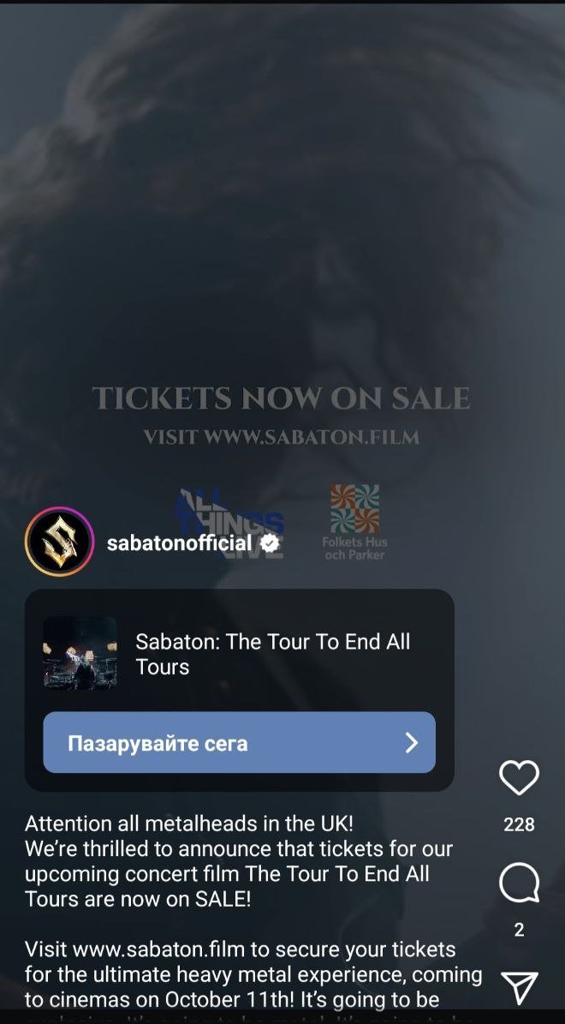
Task: Open the Sabaton: The Tour To End All Tours title
Action: click(x=273, y=654)
